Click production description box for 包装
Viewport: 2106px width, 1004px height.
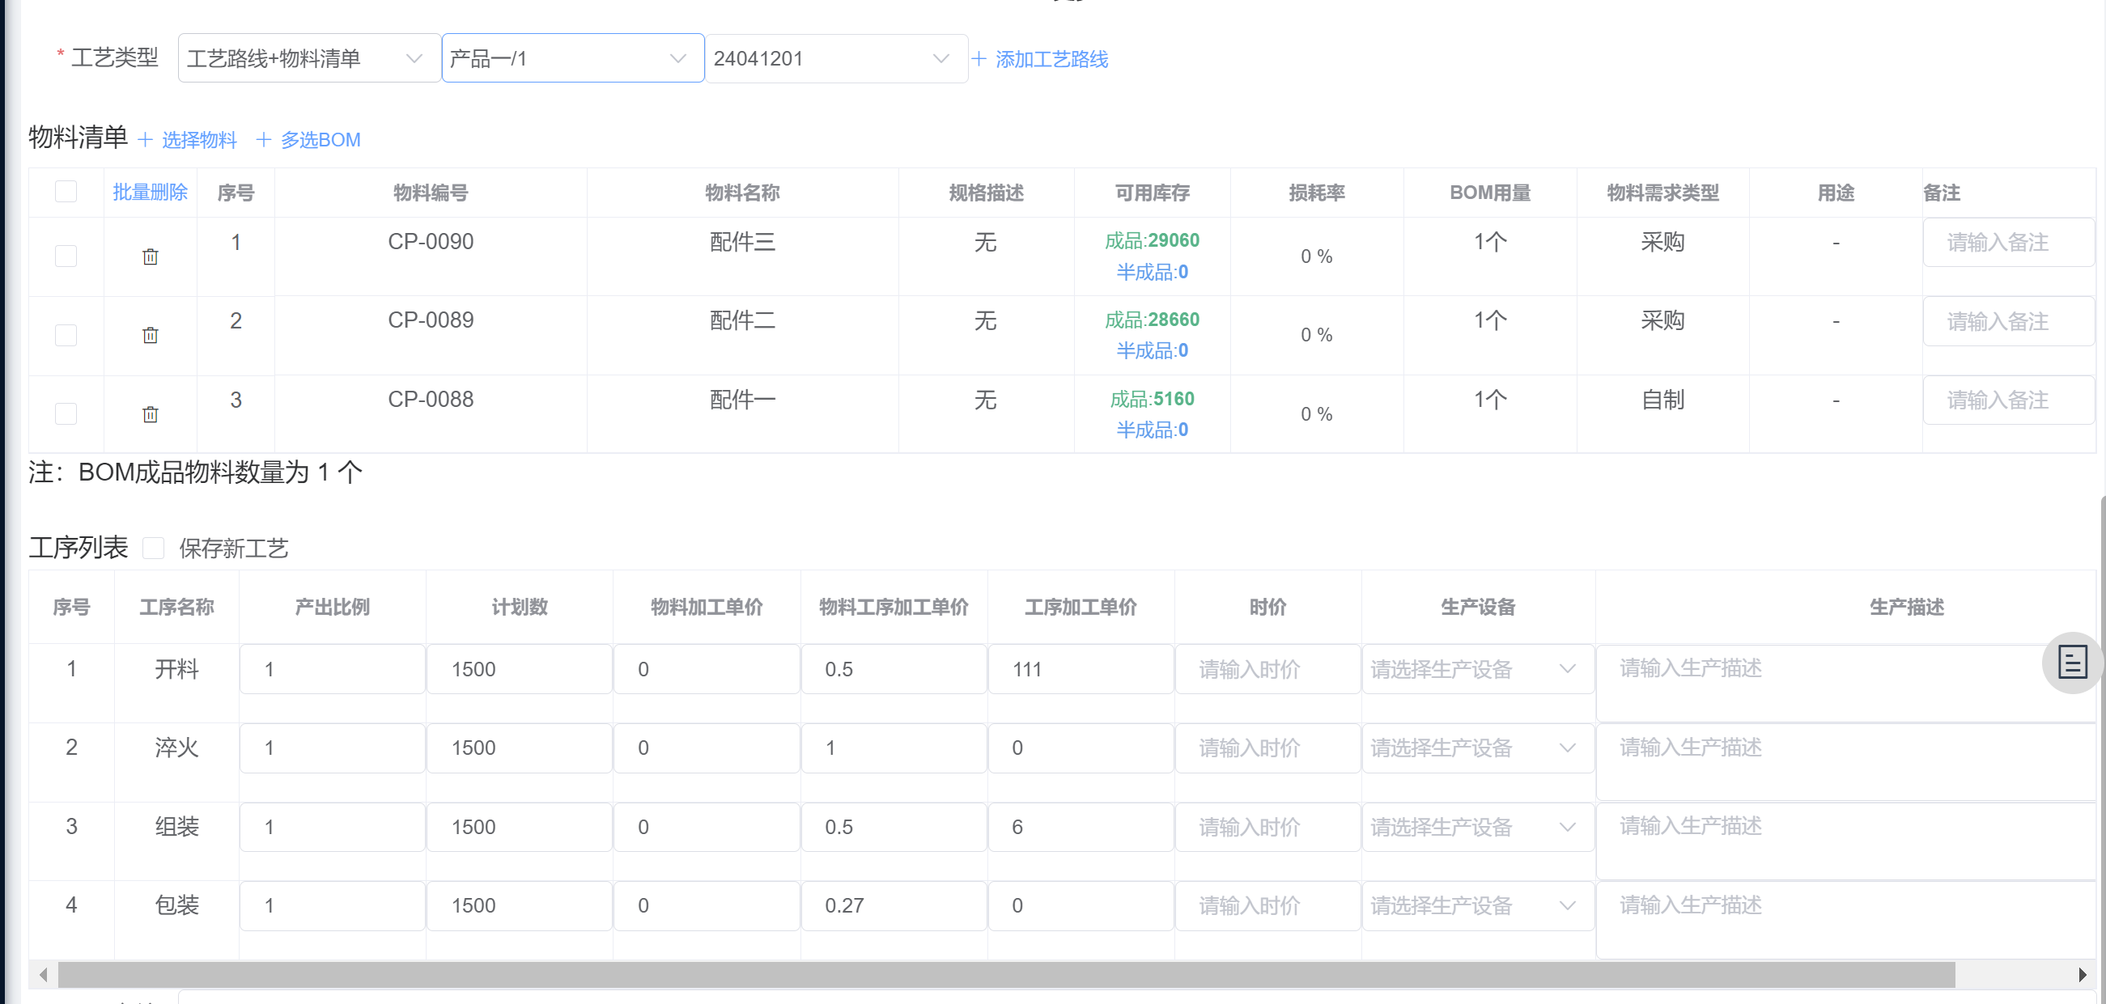[1846, 919]
